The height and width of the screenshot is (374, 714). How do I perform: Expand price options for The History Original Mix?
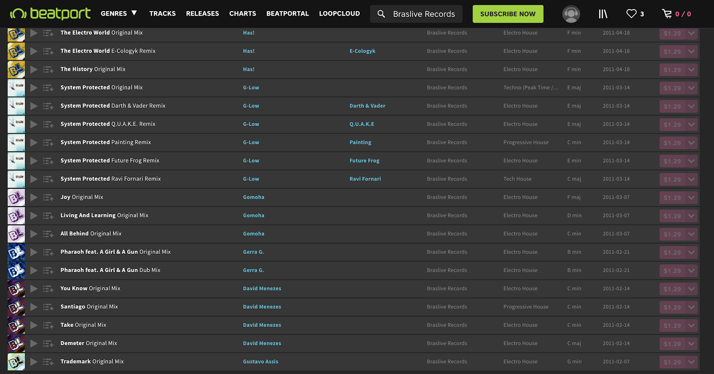click(x=691, y=69)
